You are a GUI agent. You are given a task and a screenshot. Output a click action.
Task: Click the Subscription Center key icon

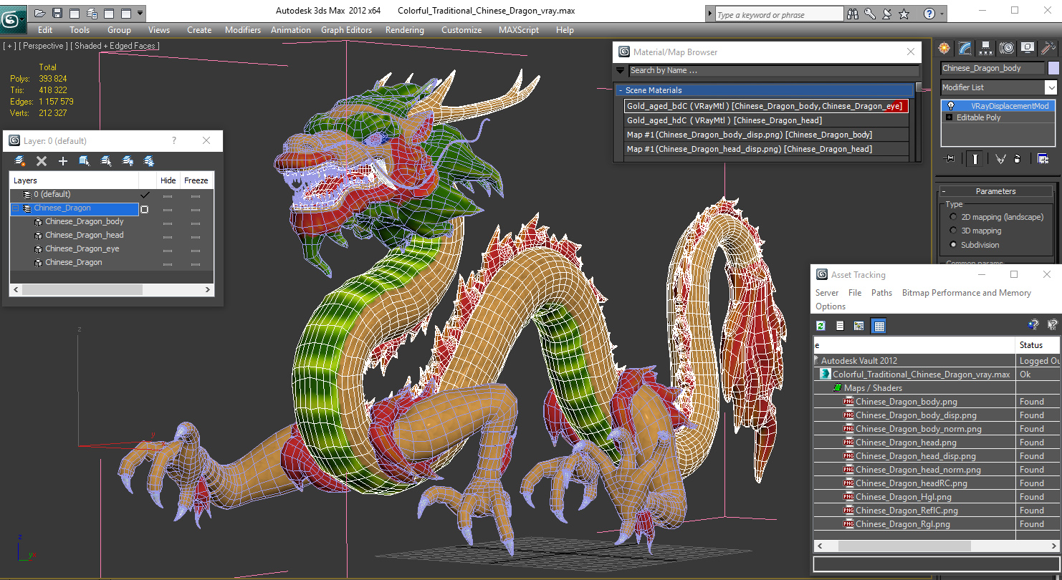(870, 14)
